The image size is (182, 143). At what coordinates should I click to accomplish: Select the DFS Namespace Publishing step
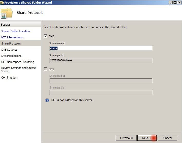[x=18, y=62]
